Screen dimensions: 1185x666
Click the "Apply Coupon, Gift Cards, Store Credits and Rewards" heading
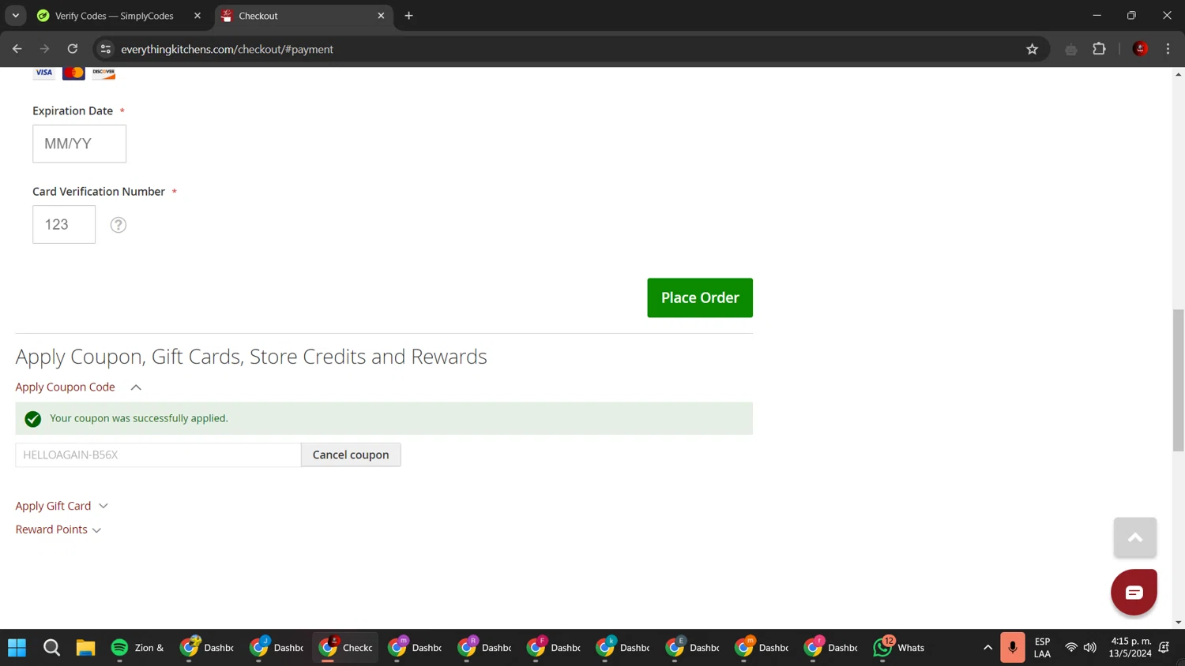point(251,357)
